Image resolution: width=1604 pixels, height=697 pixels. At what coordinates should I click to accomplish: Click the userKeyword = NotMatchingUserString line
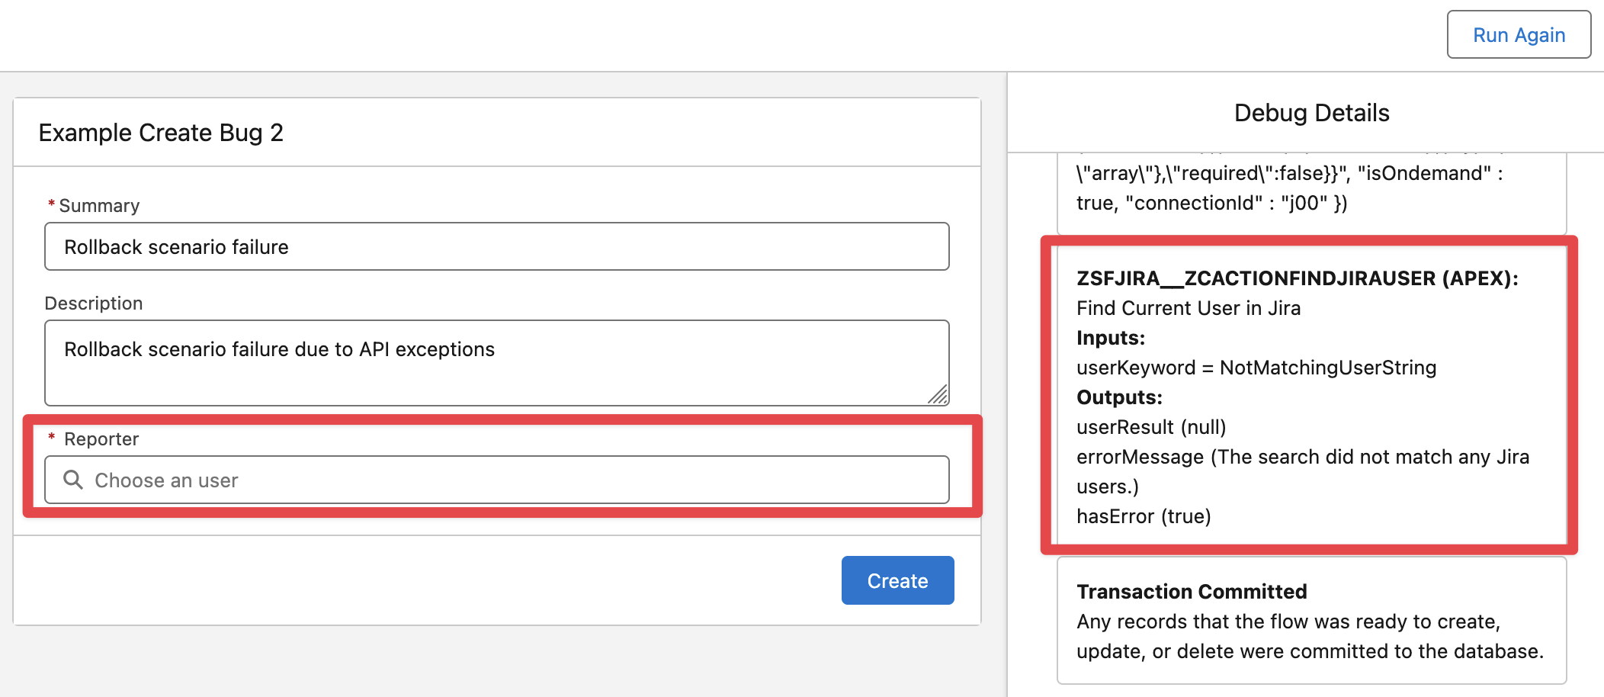(1256, 368)
